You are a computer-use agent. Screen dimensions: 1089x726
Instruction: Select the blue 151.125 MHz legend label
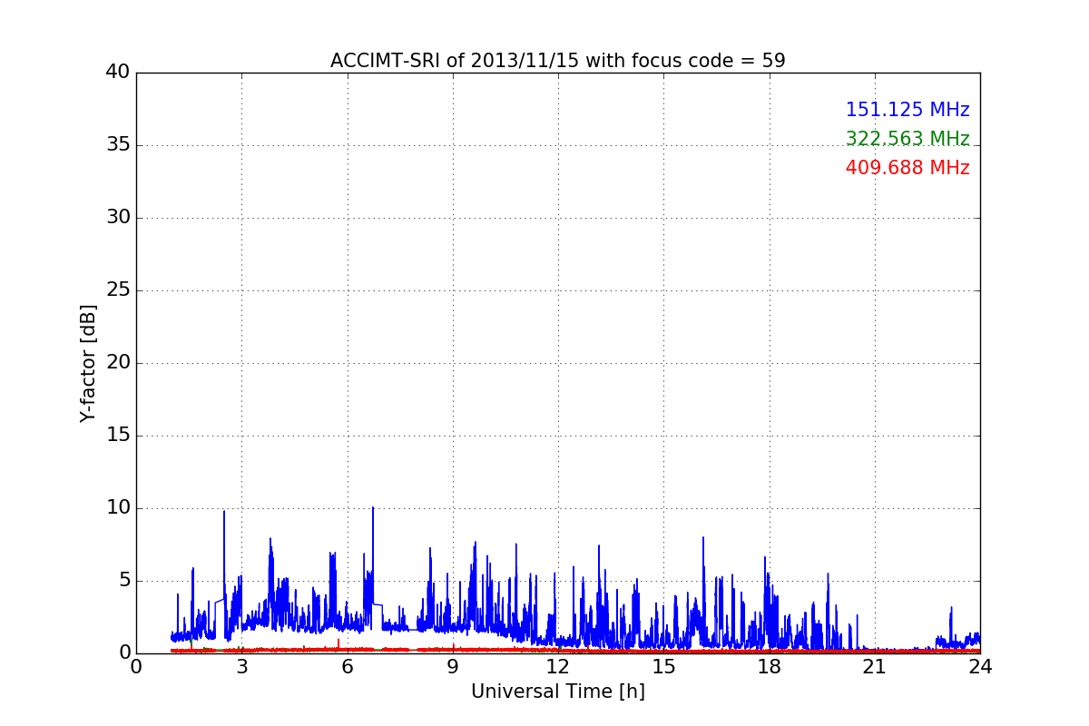pos(907,110)
